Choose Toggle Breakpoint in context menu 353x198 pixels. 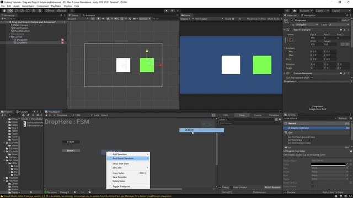tap(128, 186)
